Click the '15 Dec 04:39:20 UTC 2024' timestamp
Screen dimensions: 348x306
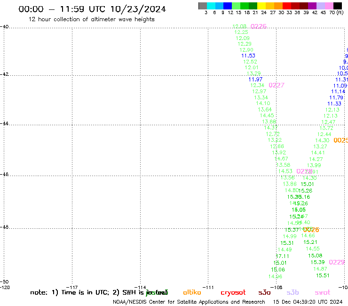(308, 302)
